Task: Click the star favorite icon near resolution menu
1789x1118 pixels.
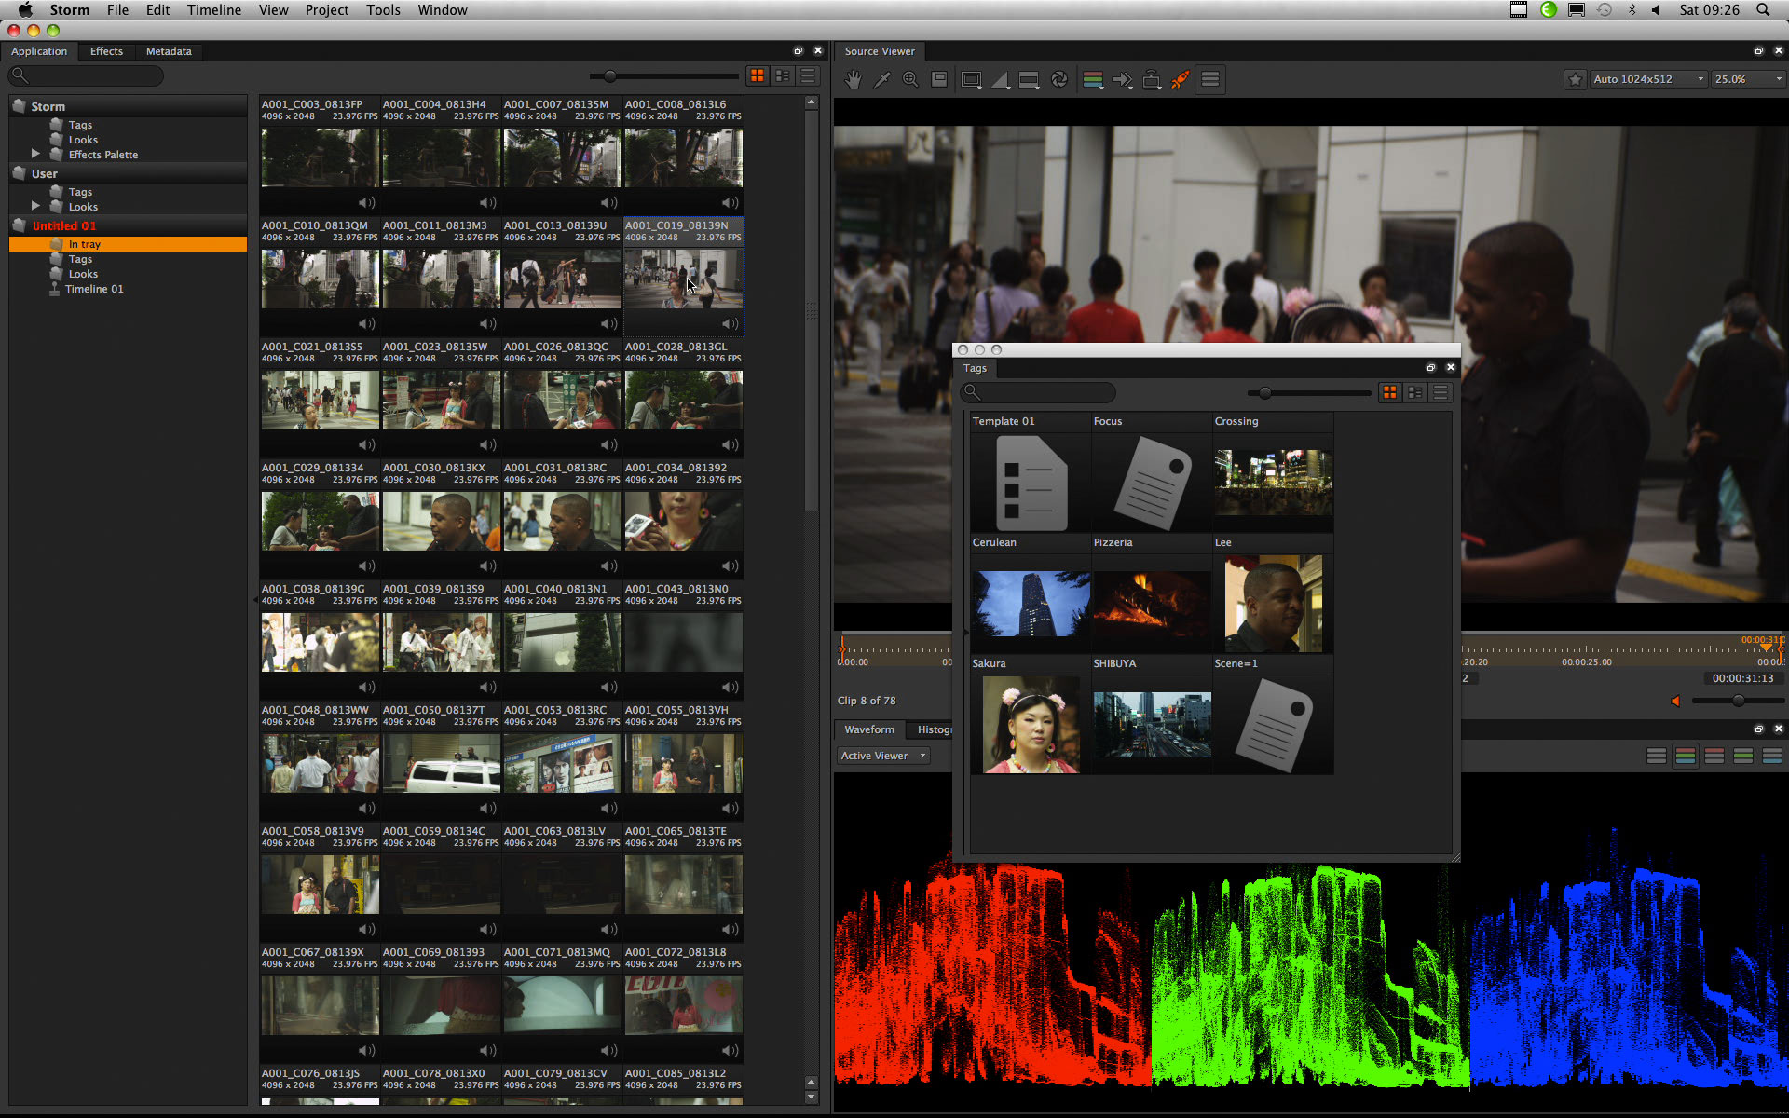Action: point(1575,79)
